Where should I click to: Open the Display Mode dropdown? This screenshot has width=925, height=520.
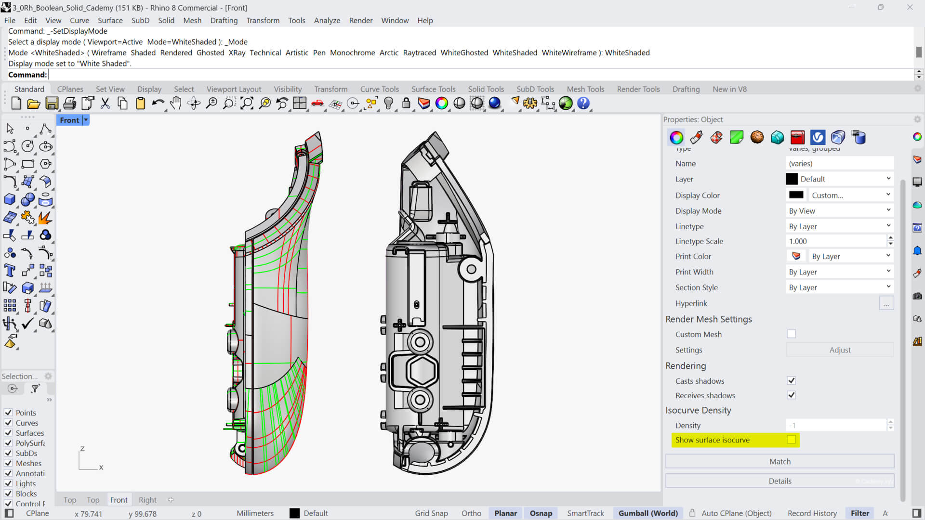coord(840,210)
